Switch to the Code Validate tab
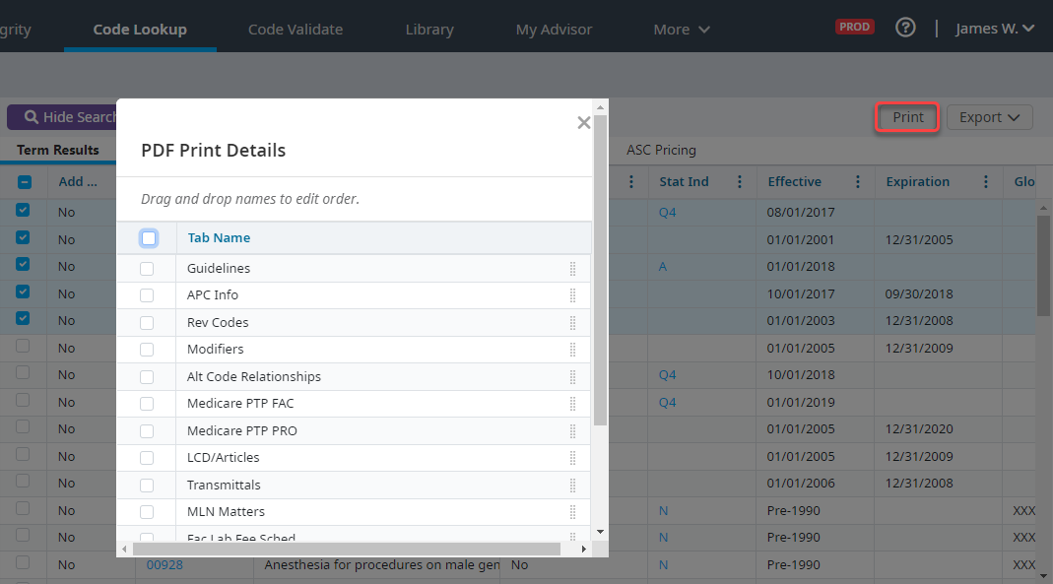1053x584 pixels. click(296, 29)
